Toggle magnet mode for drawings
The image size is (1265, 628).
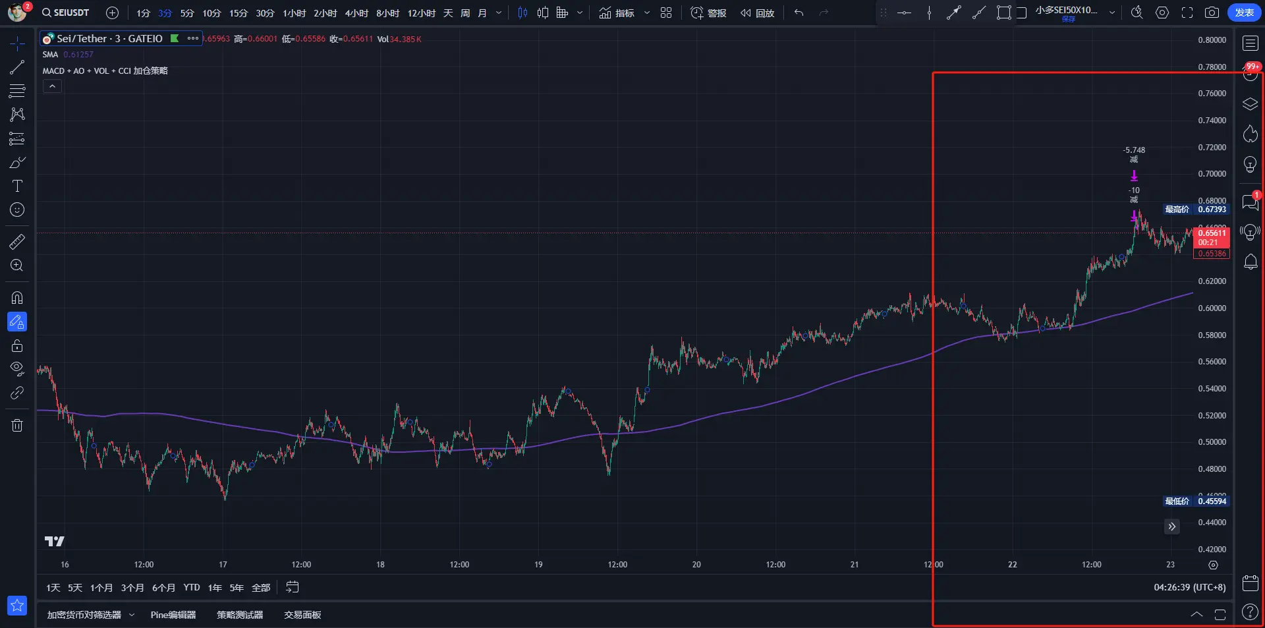click(17, 298)
